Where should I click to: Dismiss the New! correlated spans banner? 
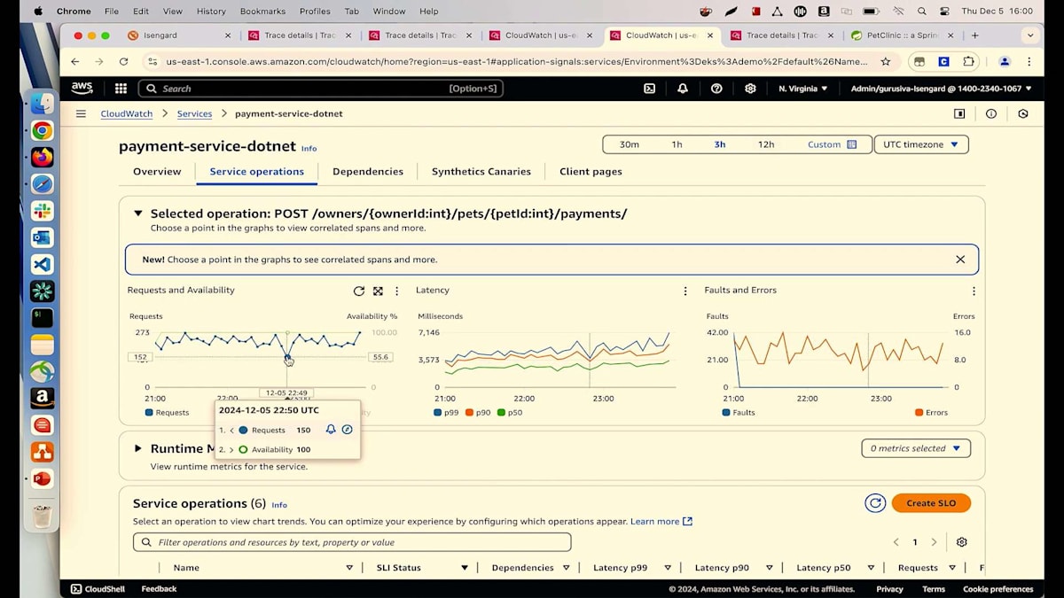[x=960, y=260]
